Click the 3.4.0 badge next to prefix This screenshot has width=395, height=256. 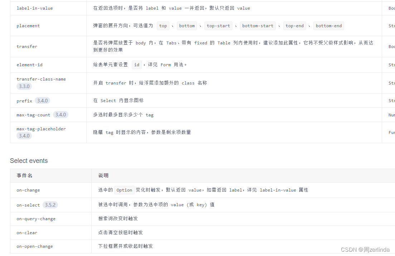(x=42, y=101)
